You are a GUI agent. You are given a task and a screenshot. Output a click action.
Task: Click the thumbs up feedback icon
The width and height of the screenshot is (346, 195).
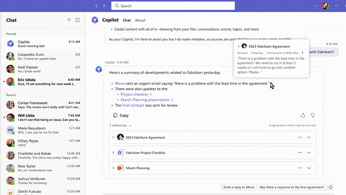(x=303, y=115)
